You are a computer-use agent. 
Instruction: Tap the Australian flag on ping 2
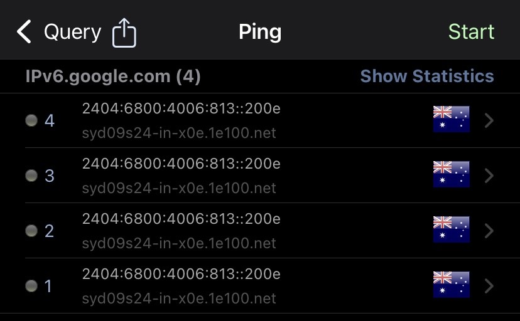[451, 230]
